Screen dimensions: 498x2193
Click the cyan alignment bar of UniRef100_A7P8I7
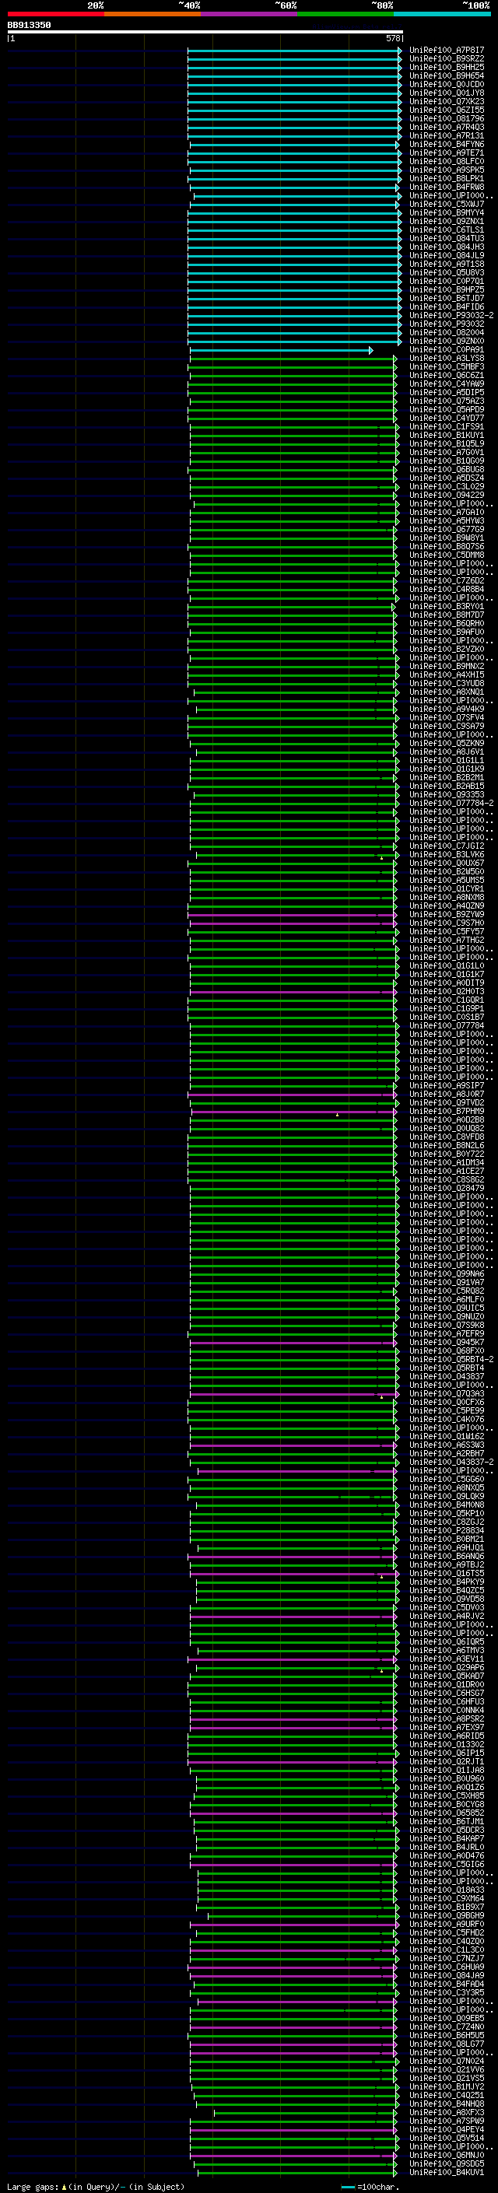point(295,51)
